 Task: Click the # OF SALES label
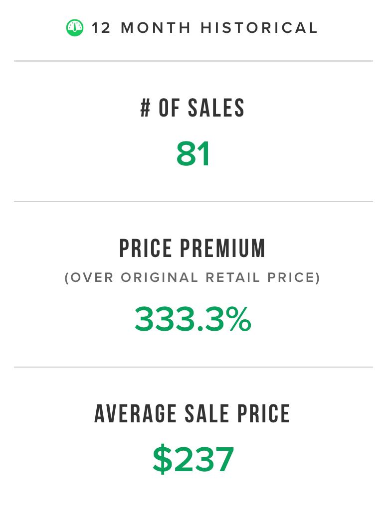(193, 109)
